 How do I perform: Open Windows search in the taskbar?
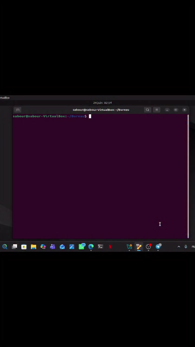point(5,247)
